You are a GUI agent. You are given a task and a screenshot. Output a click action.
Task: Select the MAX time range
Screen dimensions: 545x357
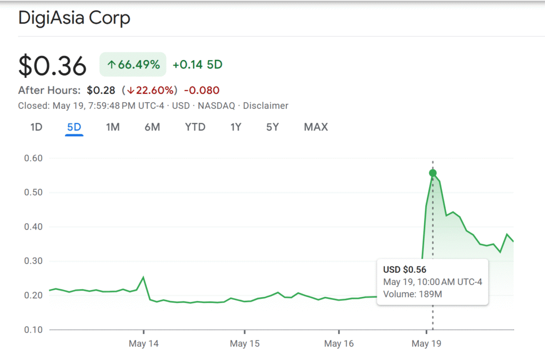(x=316, y=127)
